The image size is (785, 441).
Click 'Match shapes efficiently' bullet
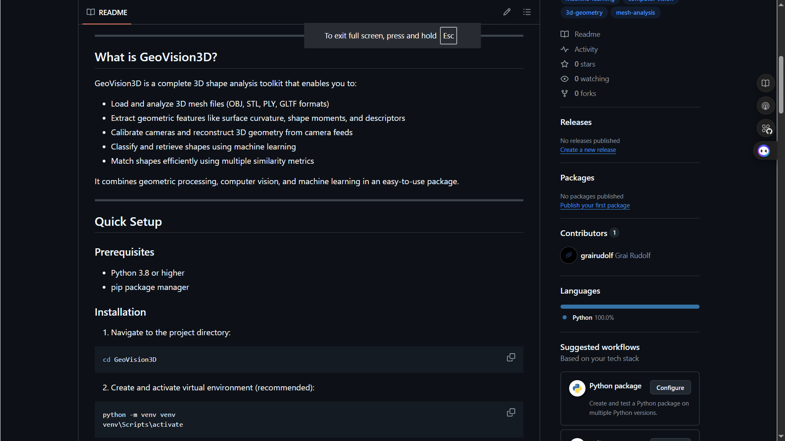click(212, 161)
